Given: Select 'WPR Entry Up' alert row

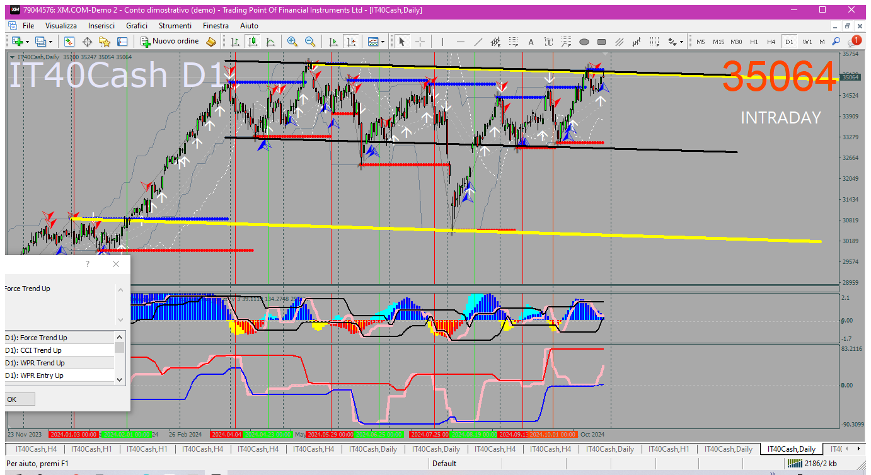Looking at the screenshot, I should click(60, 375).
